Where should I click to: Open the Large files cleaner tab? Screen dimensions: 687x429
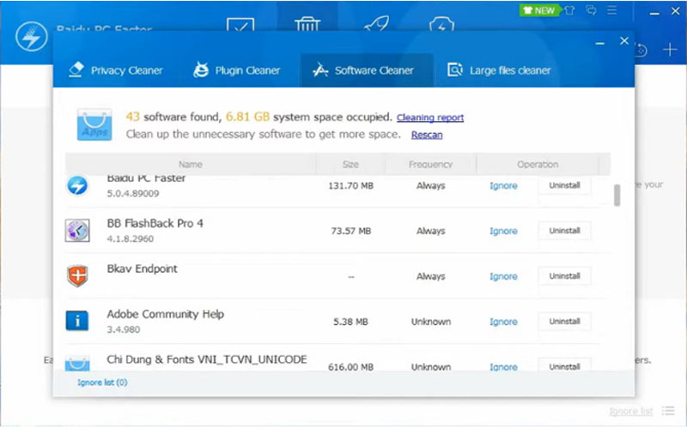click(x=499, y=70)
